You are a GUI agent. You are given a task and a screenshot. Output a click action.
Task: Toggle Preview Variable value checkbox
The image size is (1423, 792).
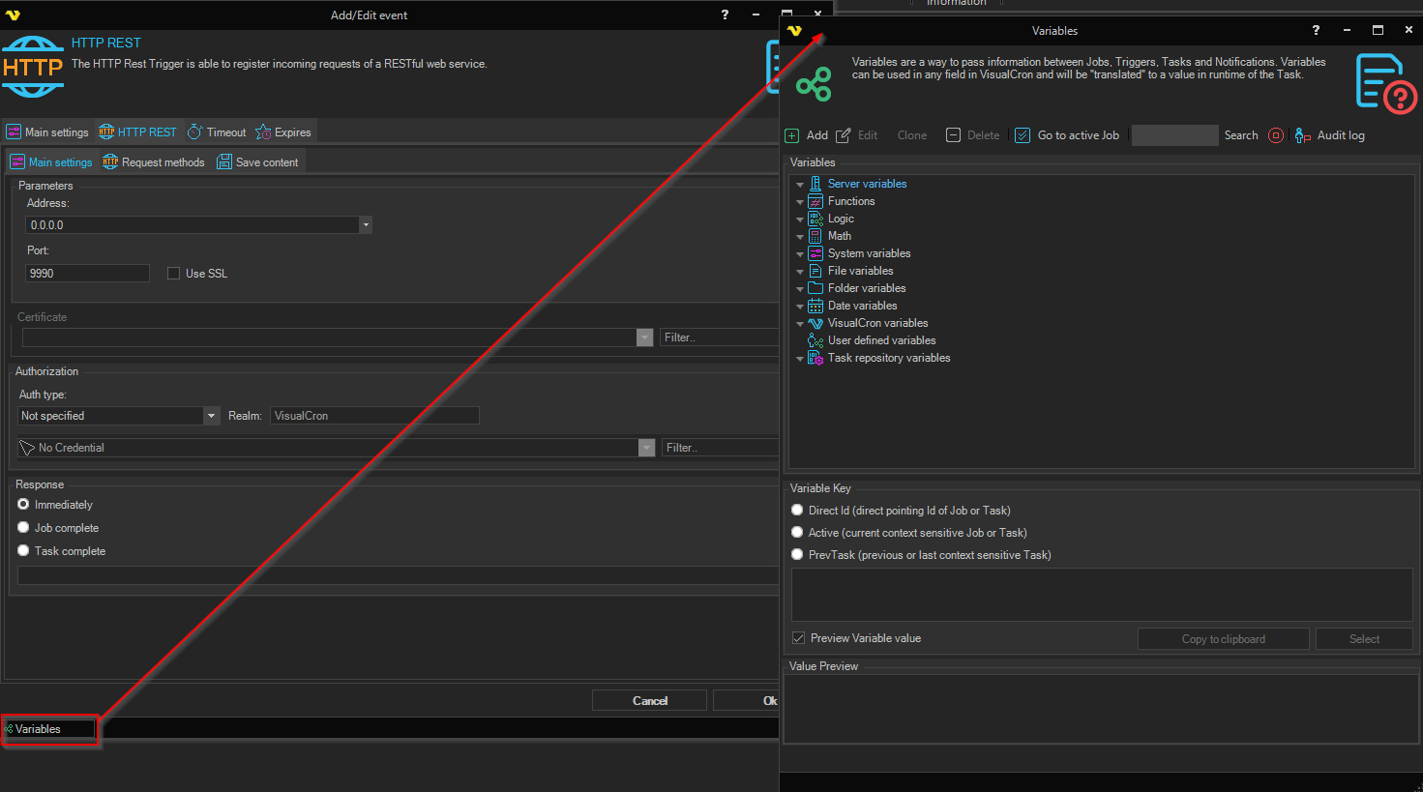[798, 638]
